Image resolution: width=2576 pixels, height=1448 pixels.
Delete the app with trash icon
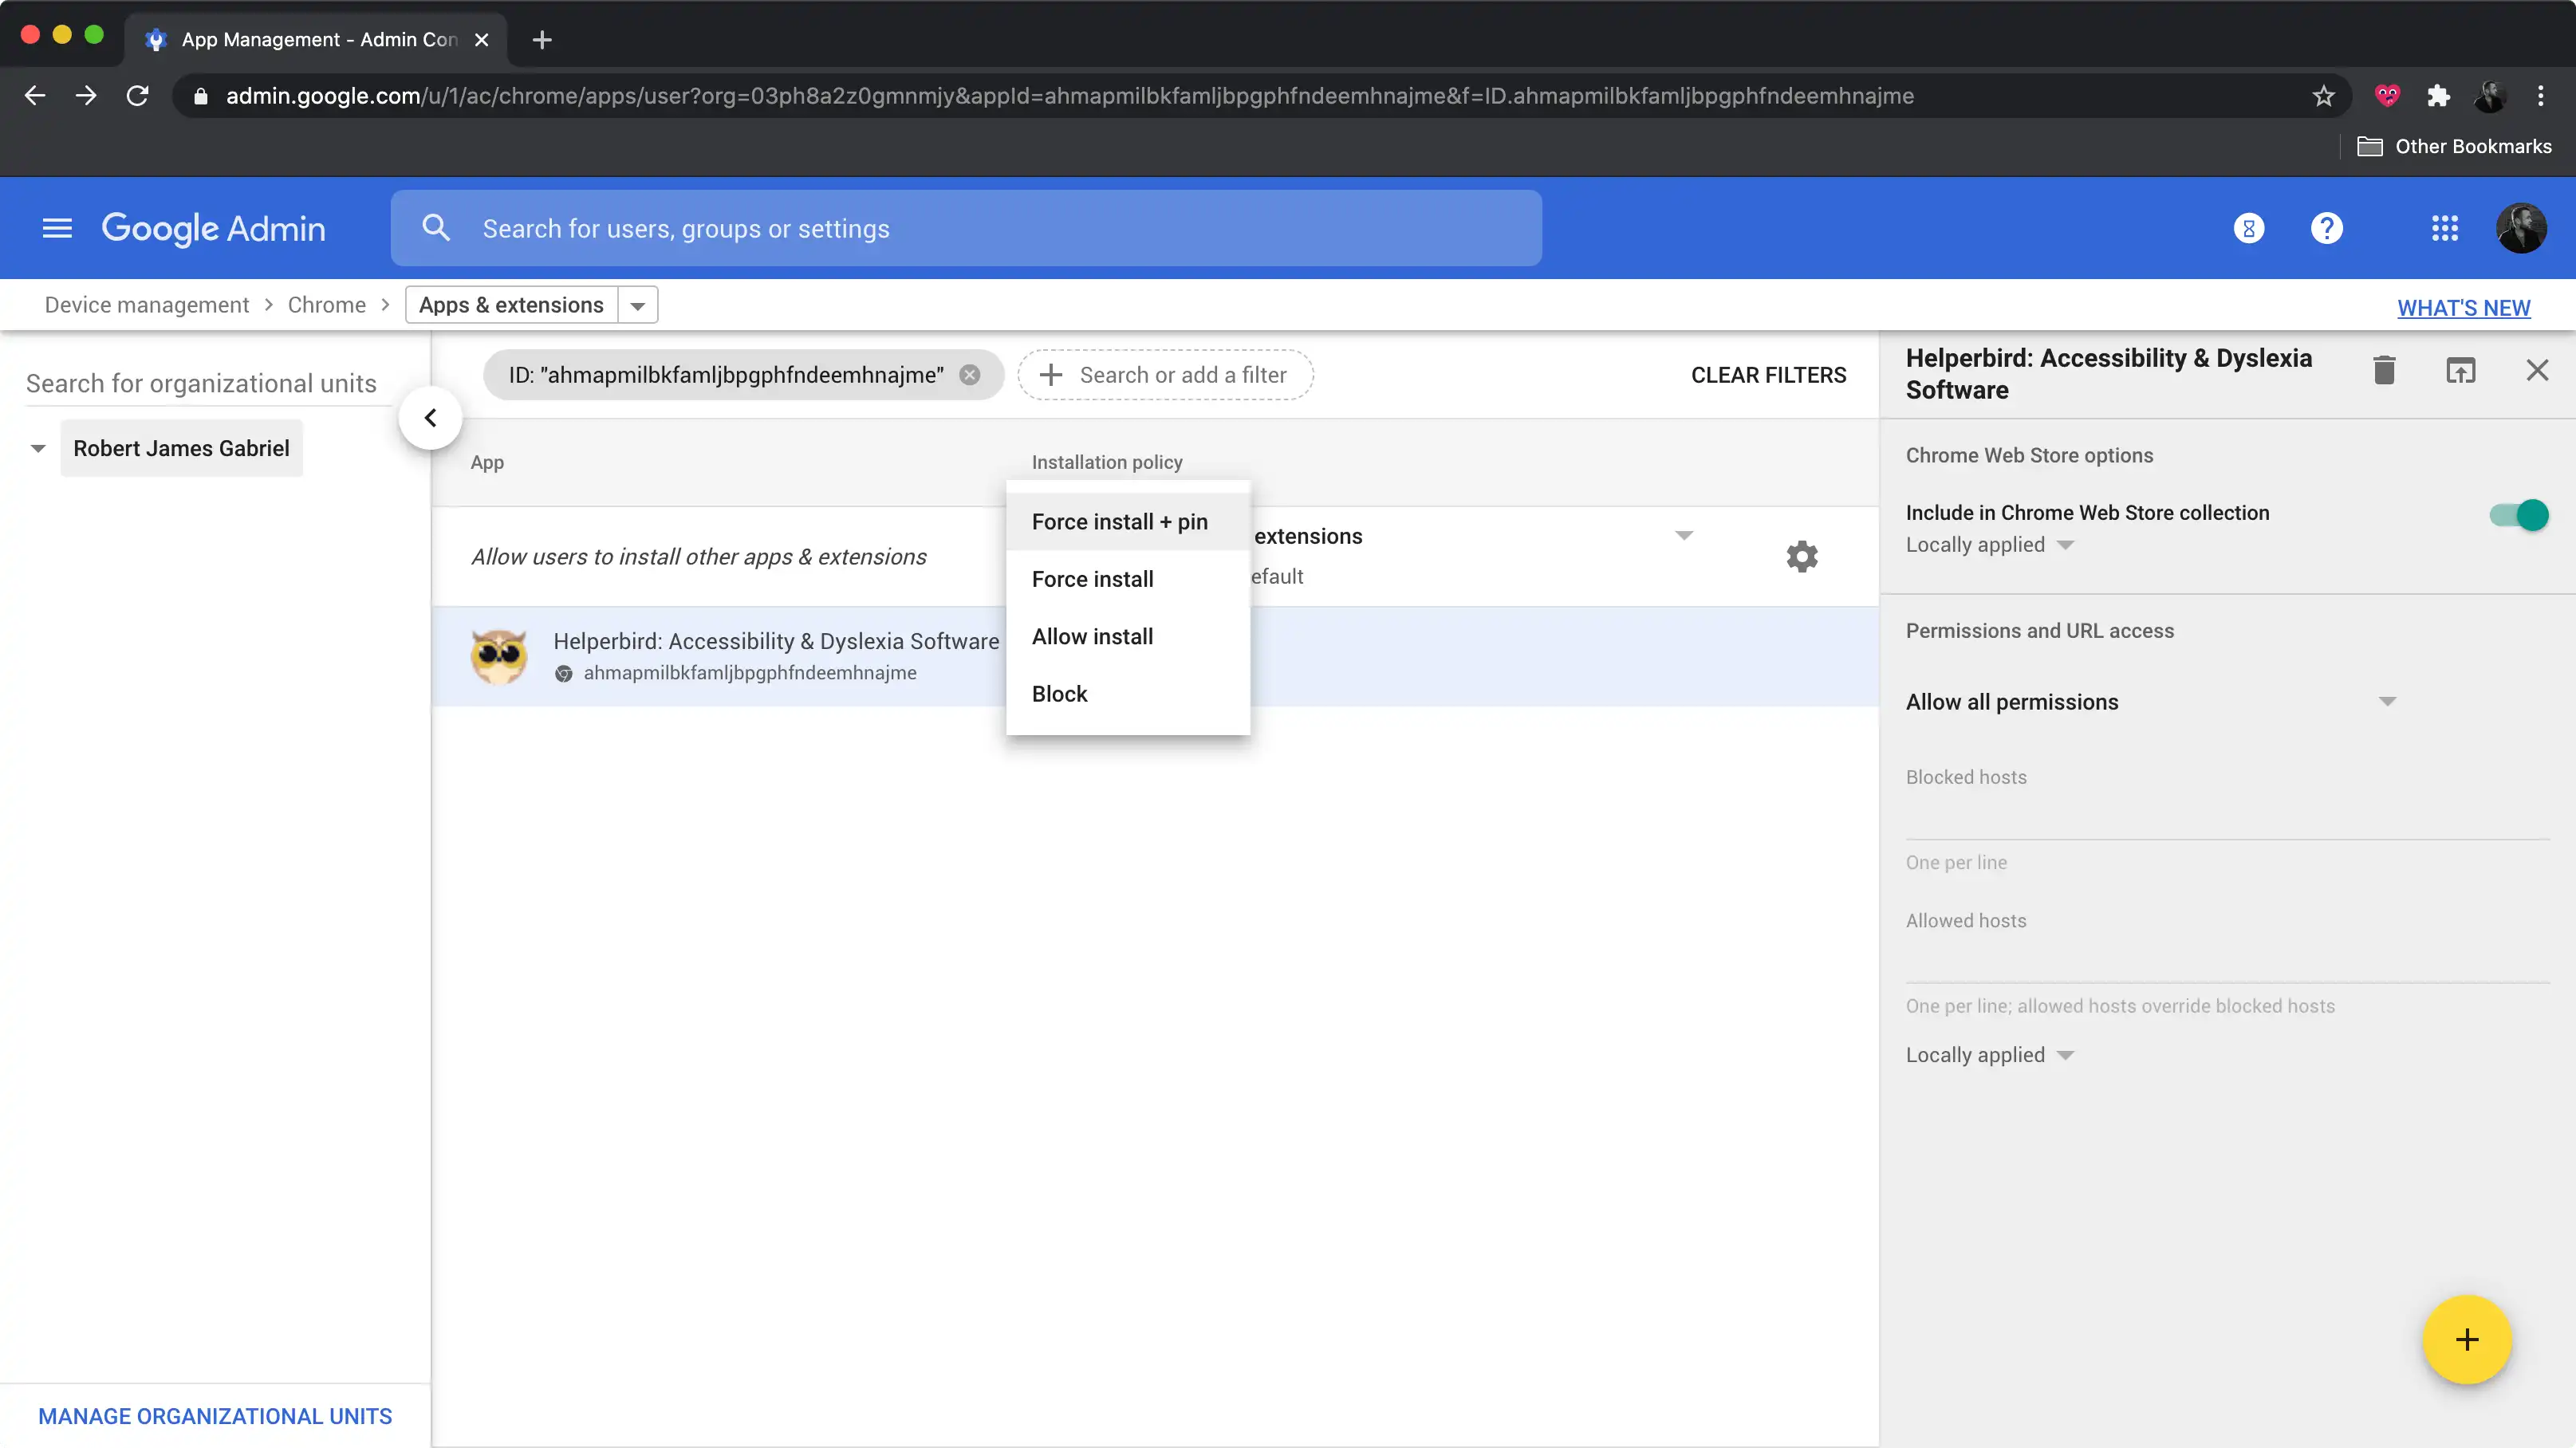coord(2384,371)
